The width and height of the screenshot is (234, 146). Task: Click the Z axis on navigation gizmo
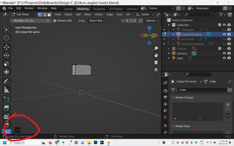click(x=149, y=28)
